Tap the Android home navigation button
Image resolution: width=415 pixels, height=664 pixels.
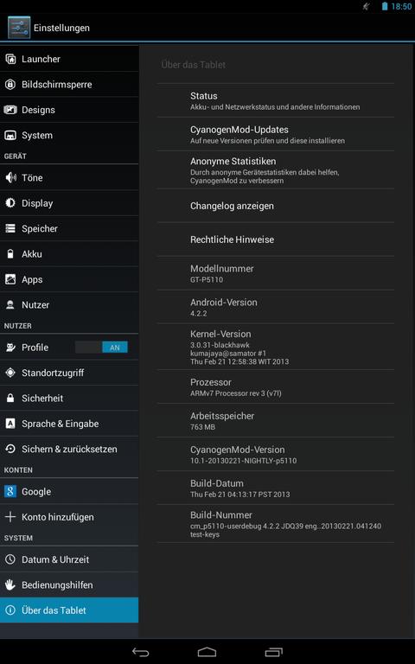point(207,652)
